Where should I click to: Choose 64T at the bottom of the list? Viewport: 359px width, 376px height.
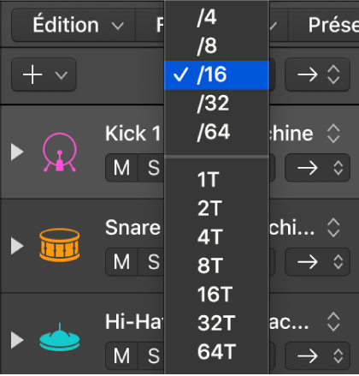tap(216, 352)
